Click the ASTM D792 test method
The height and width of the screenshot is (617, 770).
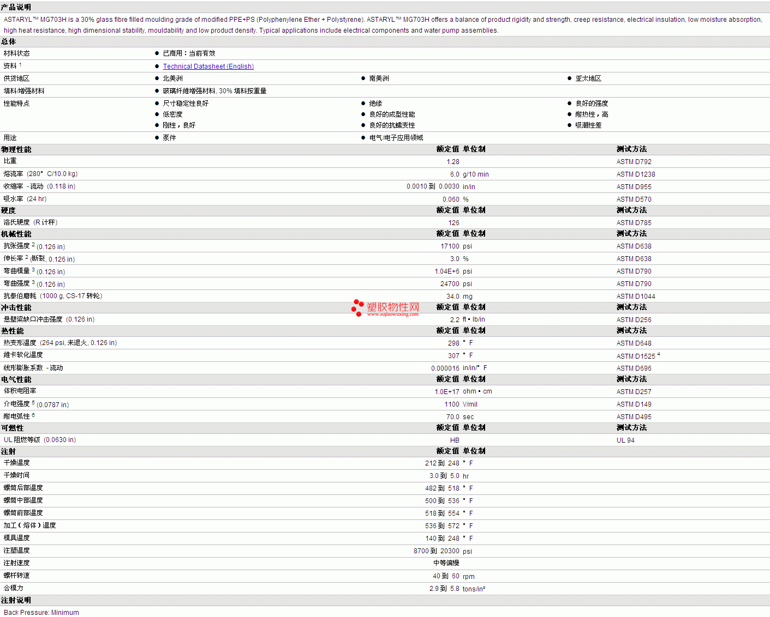coord(634,162)
